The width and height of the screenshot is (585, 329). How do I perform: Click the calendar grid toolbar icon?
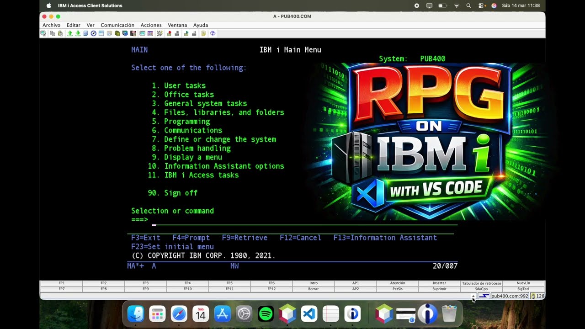click(150, 33)
